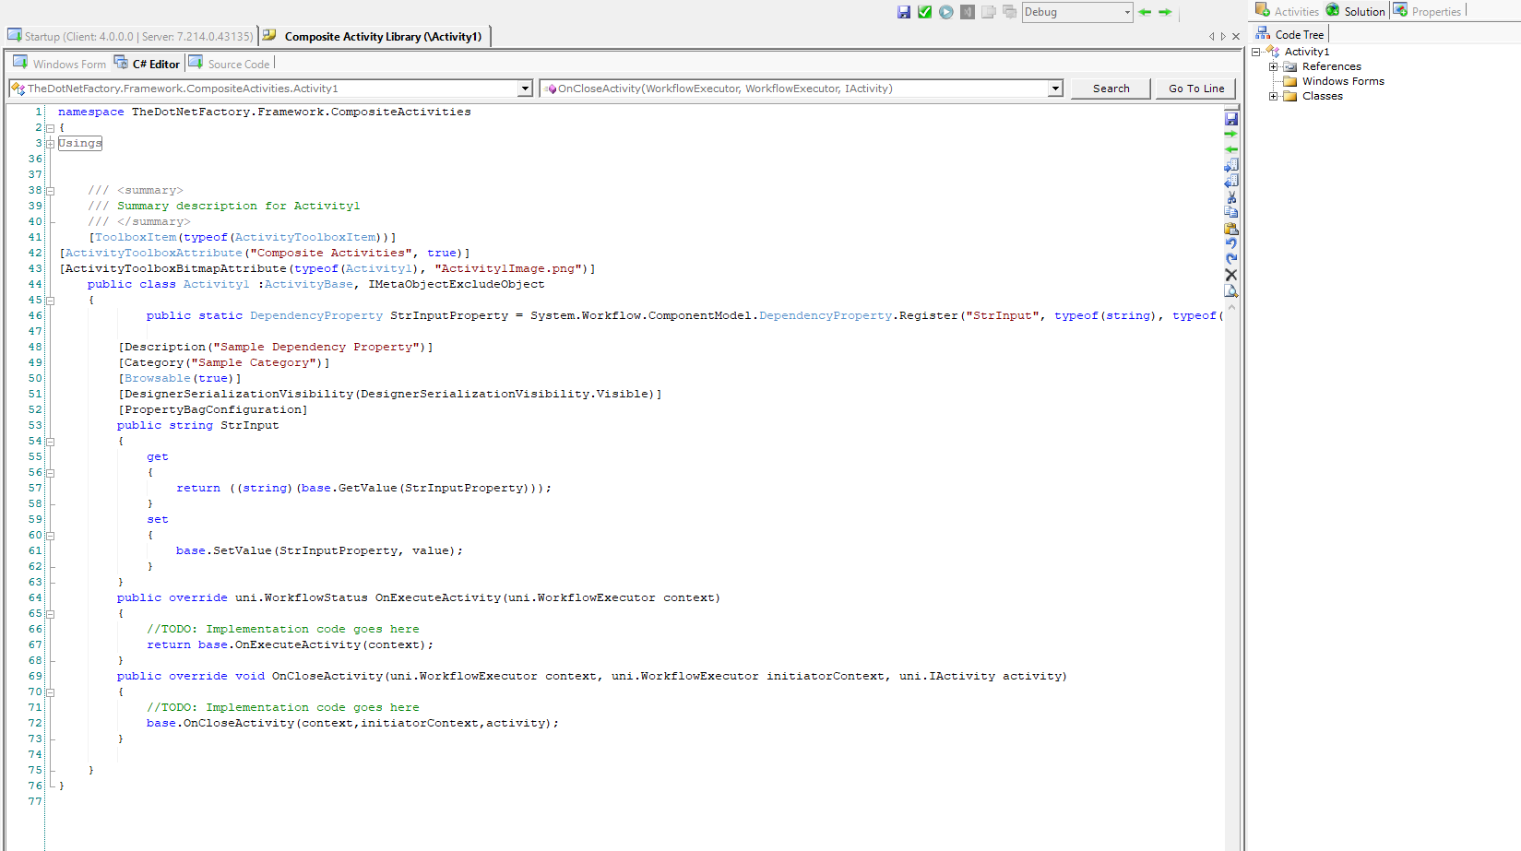Expand the References tree node
Viewport: 1521px width, 851px height.
1273,66
